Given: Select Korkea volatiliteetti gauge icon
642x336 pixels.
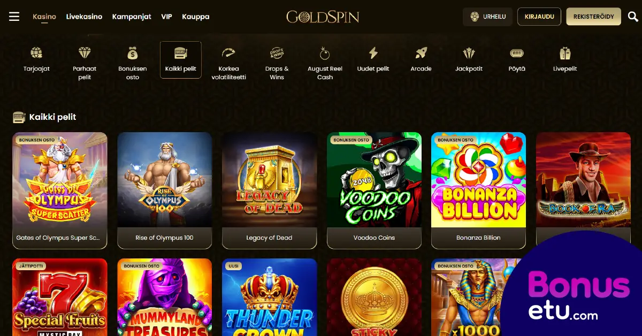Looking at the screenshot, I should pyautogui.click(x=228, y=52).
